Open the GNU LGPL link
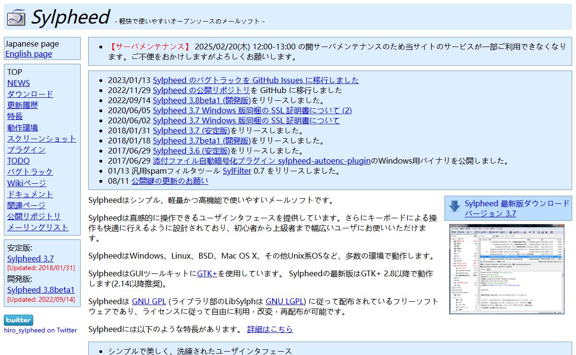This screenshot has width=576, height=355. (x=286, y=301)
